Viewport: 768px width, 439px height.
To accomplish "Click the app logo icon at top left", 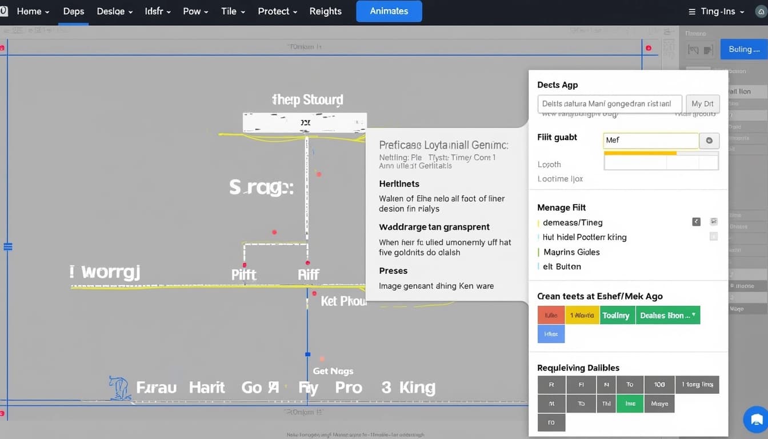I will 3,11.
